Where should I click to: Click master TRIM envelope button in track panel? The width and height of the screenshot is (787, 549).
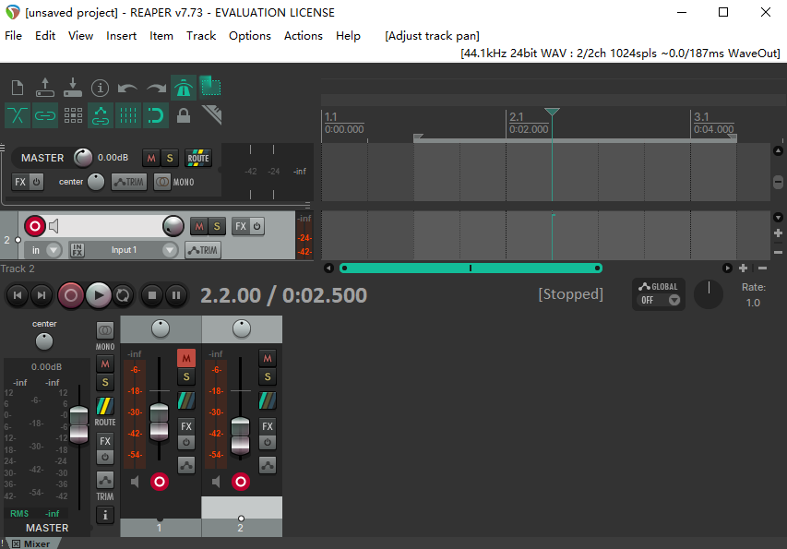(129, 182)
